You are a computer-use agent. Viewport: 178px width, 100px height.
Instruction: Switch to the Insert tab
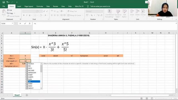pyautogui.click(x=19, y=6)
